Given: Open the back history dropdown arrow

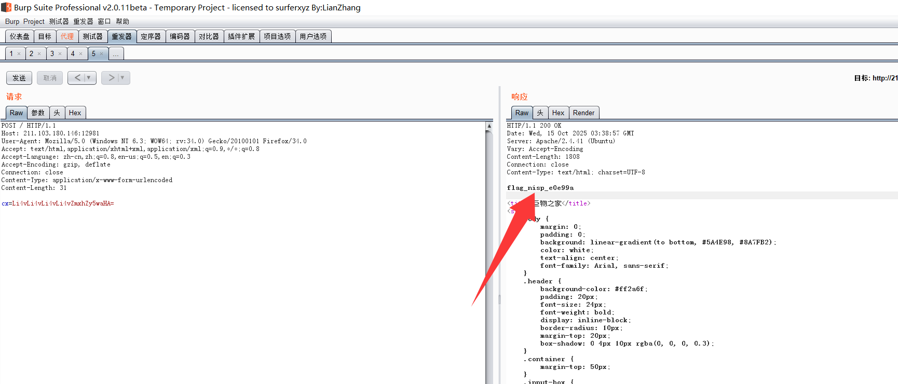Looking at the screenshot, I should tap(89, 78).
